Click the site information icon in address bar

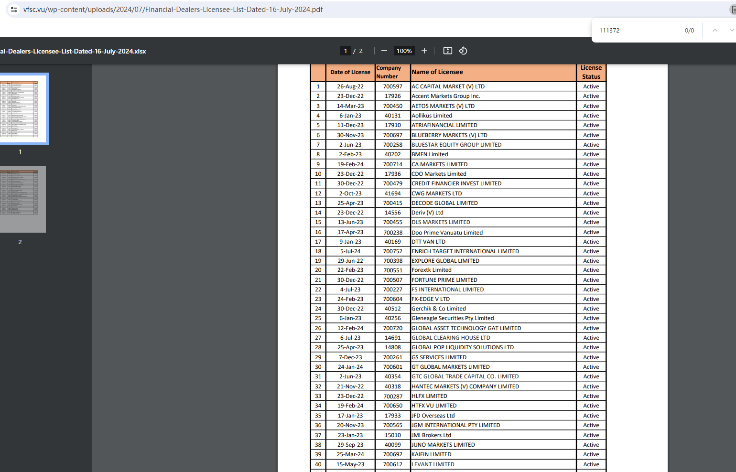[x=14, y=10]
